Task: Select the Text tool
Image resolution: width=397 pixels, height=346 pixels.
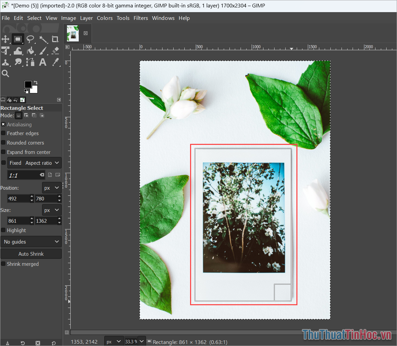Action: coord(43,62)
